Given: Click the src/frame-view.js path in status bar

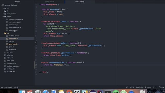Looking at the screenshot, I should (x=7, y=87).
